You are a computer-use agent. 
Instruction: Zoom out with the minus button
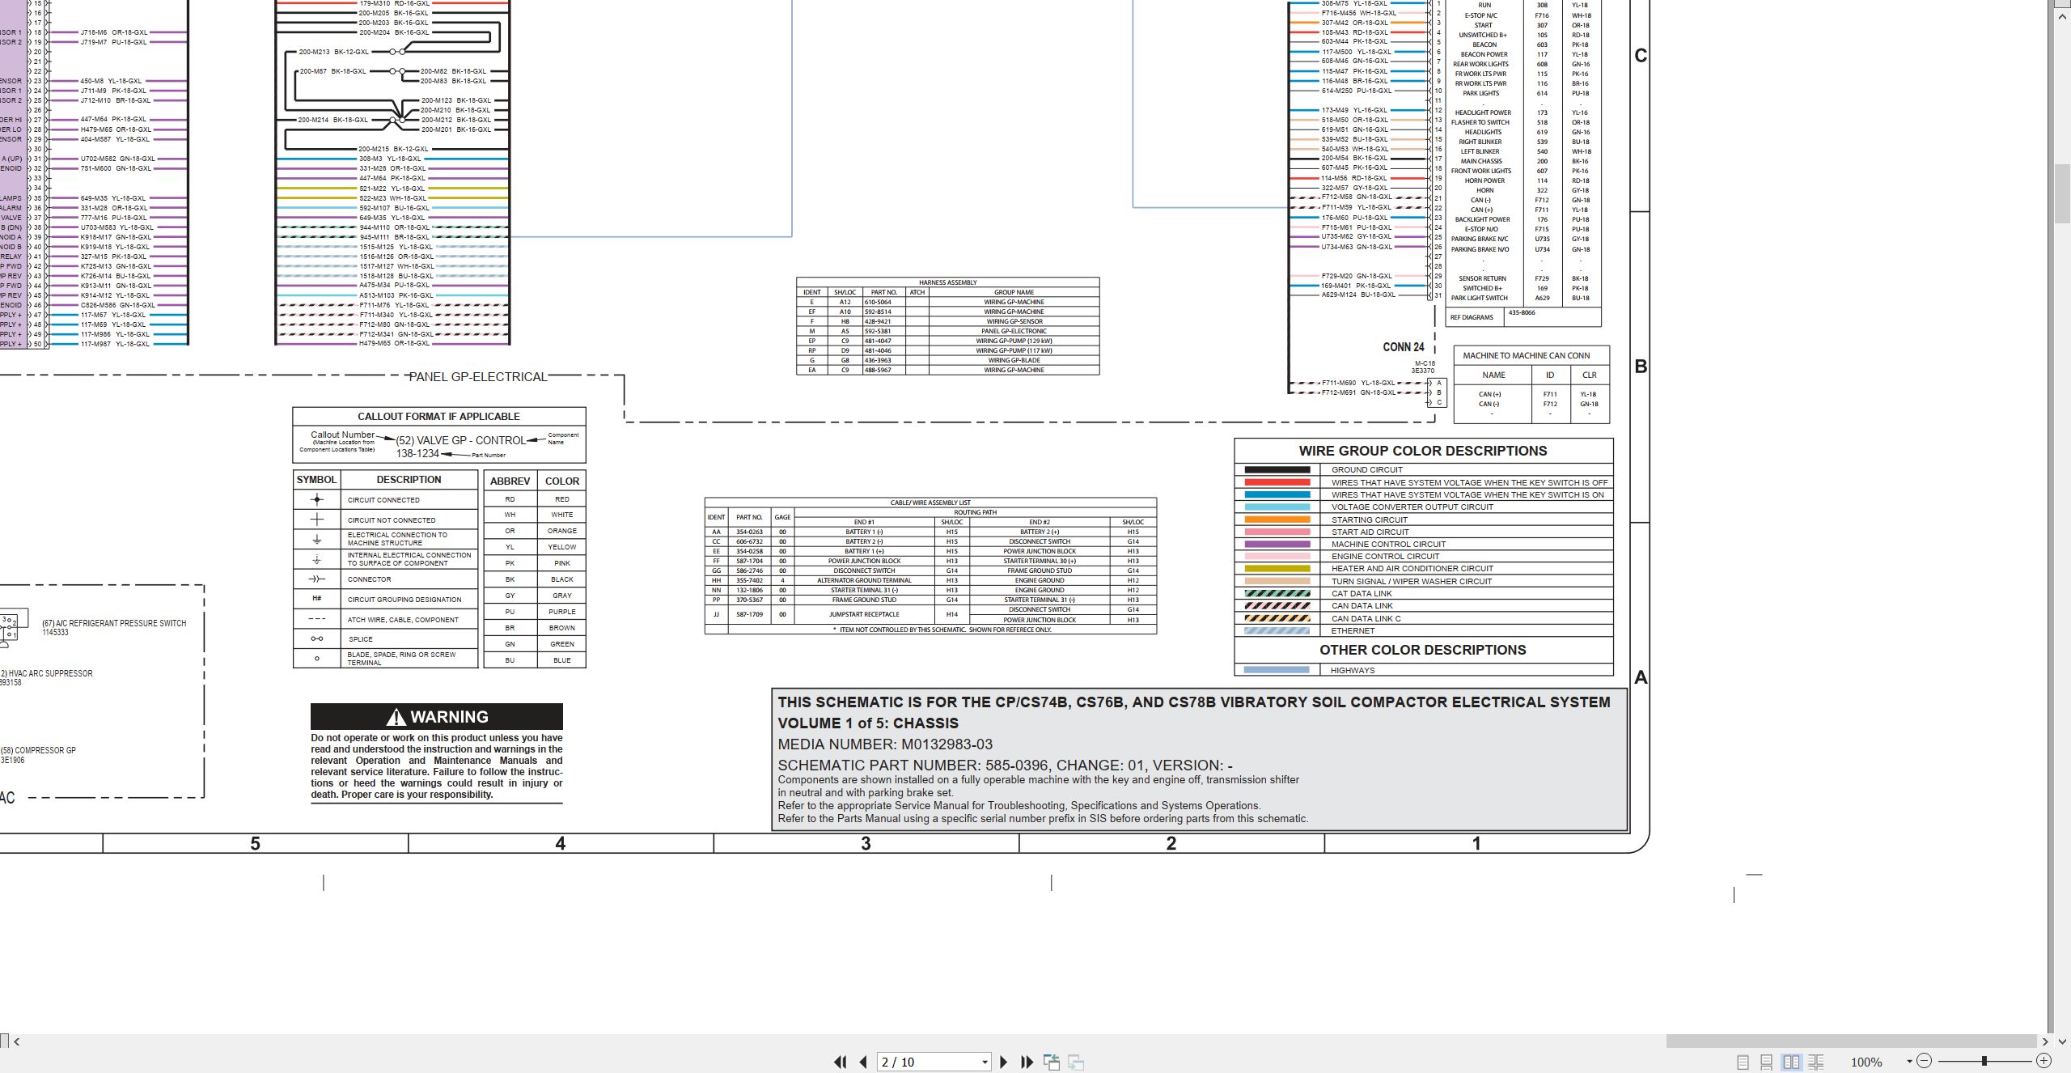click(1925, 1061)
